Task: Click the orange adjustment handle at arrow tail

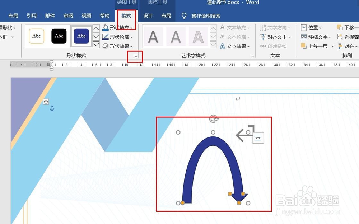Action: (182, 203)
